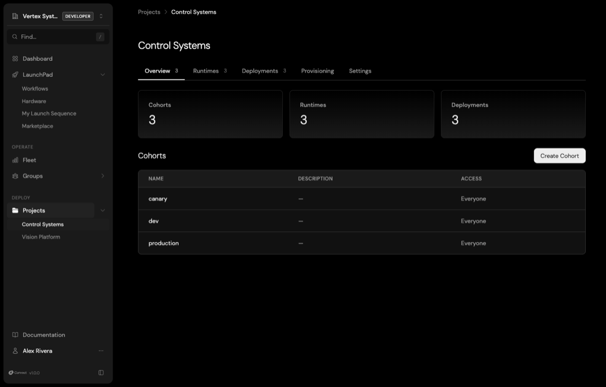Toggle sidebar collapse panel icon

[x=101, y=373]
